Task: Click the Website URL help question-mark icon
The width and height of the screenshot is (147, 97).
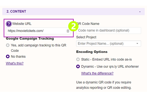Action: 9,24
